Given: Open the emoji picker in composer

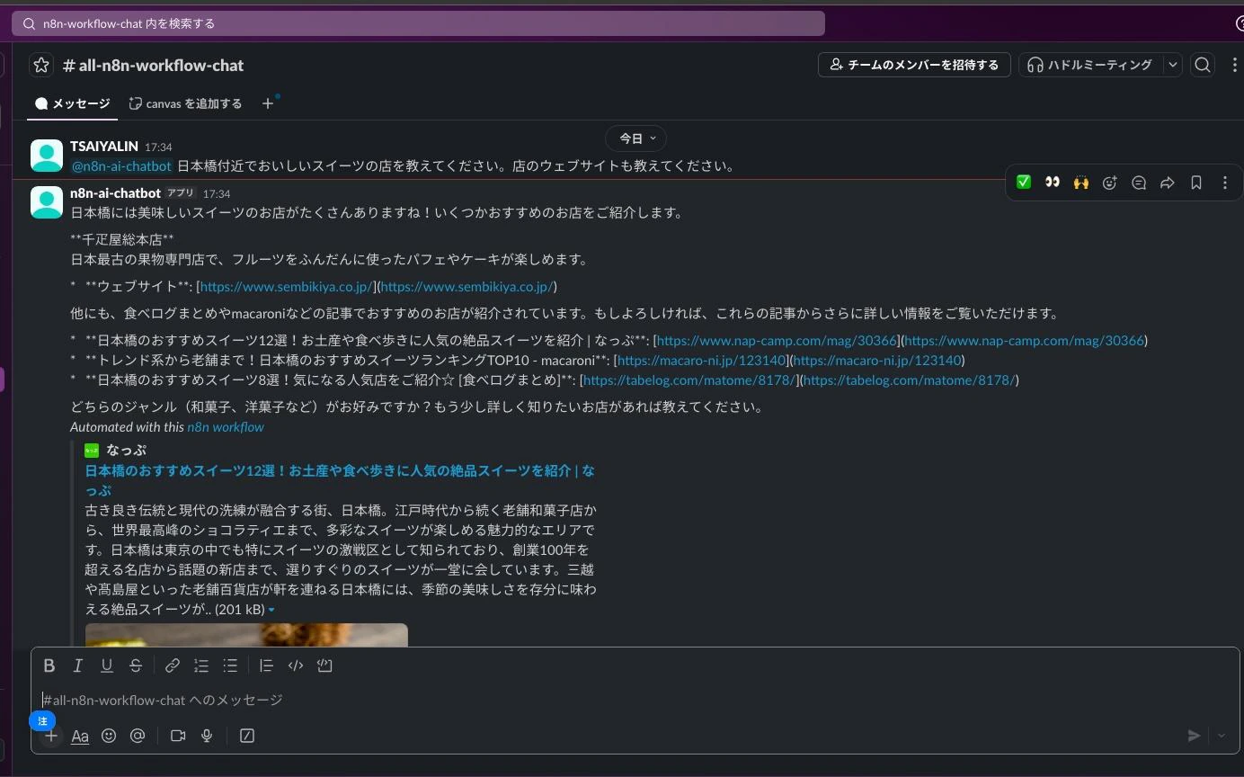Looking at the screenshot, I should click(x=109, y=736).
